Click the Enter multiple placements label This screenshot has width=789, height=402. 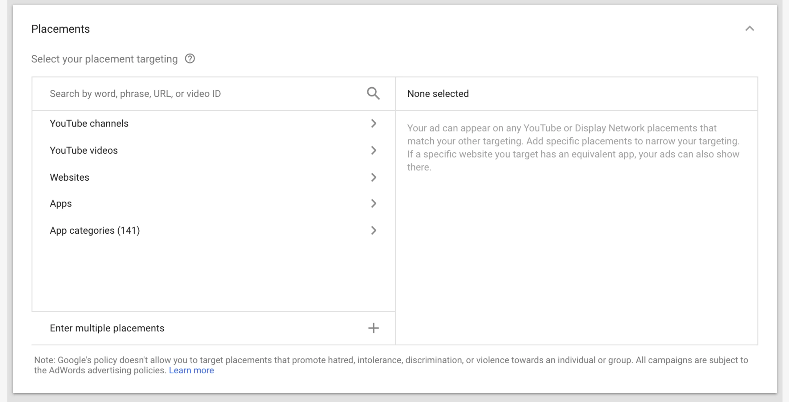coord(107,328)
